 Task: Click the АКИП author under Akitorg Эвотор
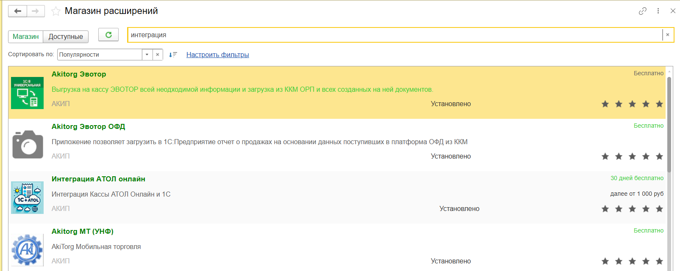(x=61, y=104)
